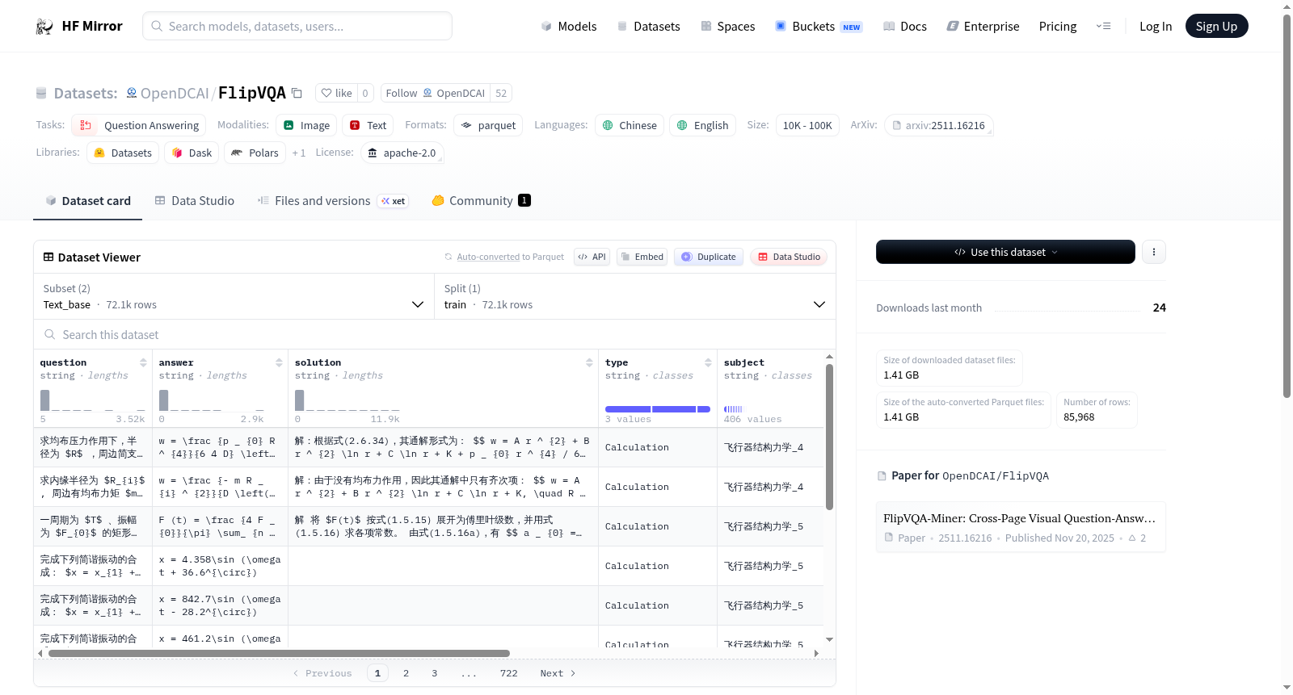Copy the FlipVQA dataset name icon
Viewport: 1293px width, 695px height.
click(297, 93)
